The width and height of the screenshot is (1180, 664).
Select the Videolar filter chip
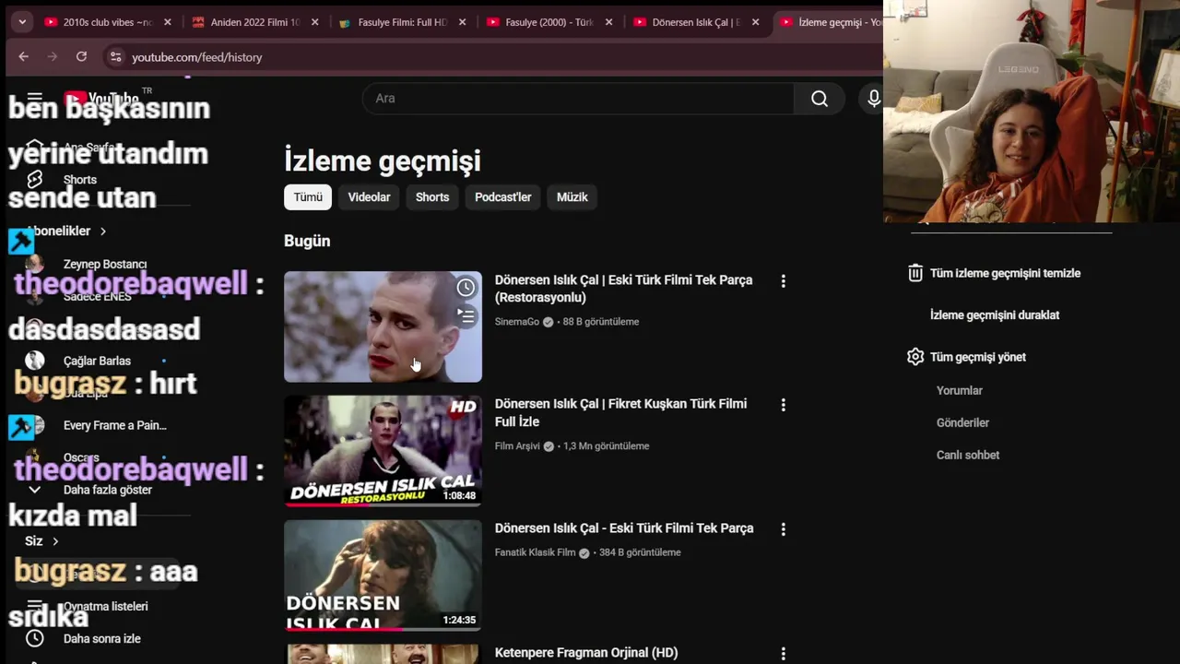point(369,197)
